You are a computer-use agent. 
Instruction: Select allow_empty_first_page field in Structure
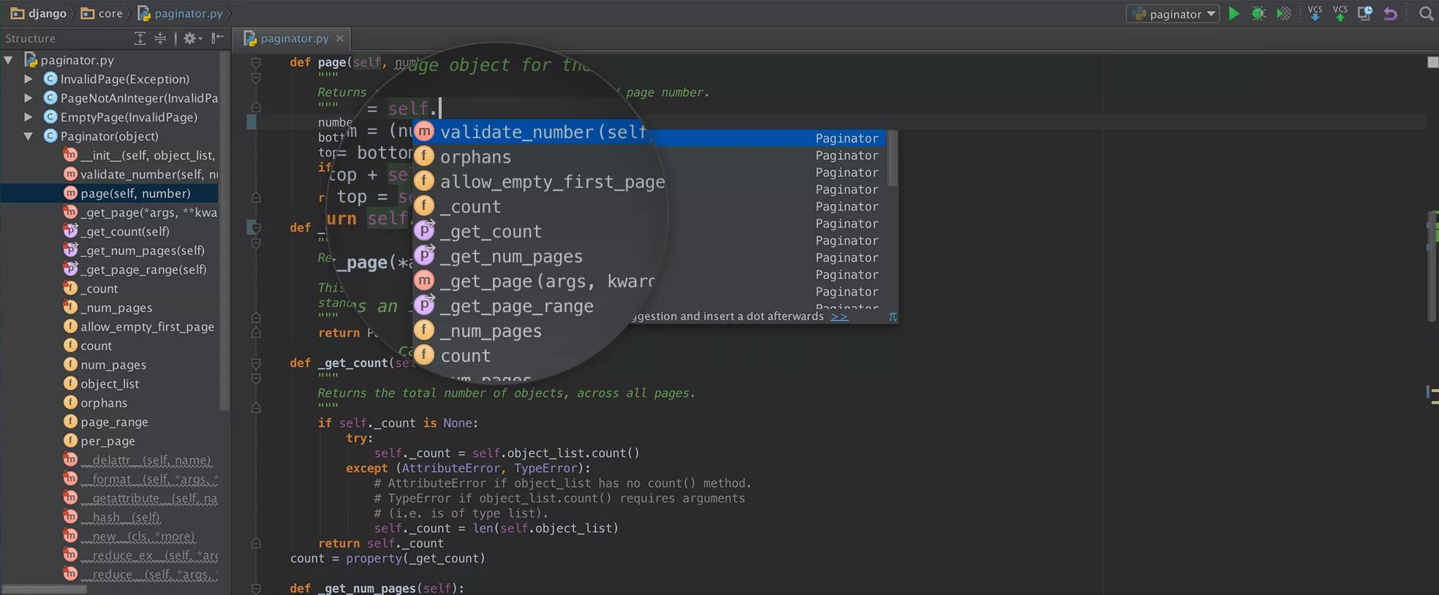(x=139, y=327)
